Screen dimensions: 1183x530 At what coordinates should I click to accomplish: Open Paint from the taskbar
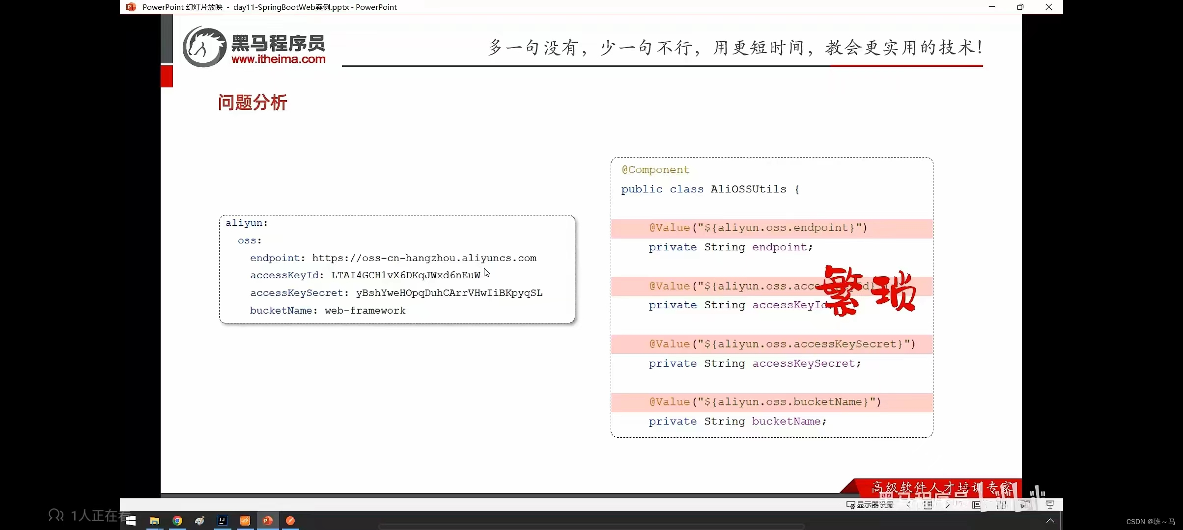click(199, 521)
